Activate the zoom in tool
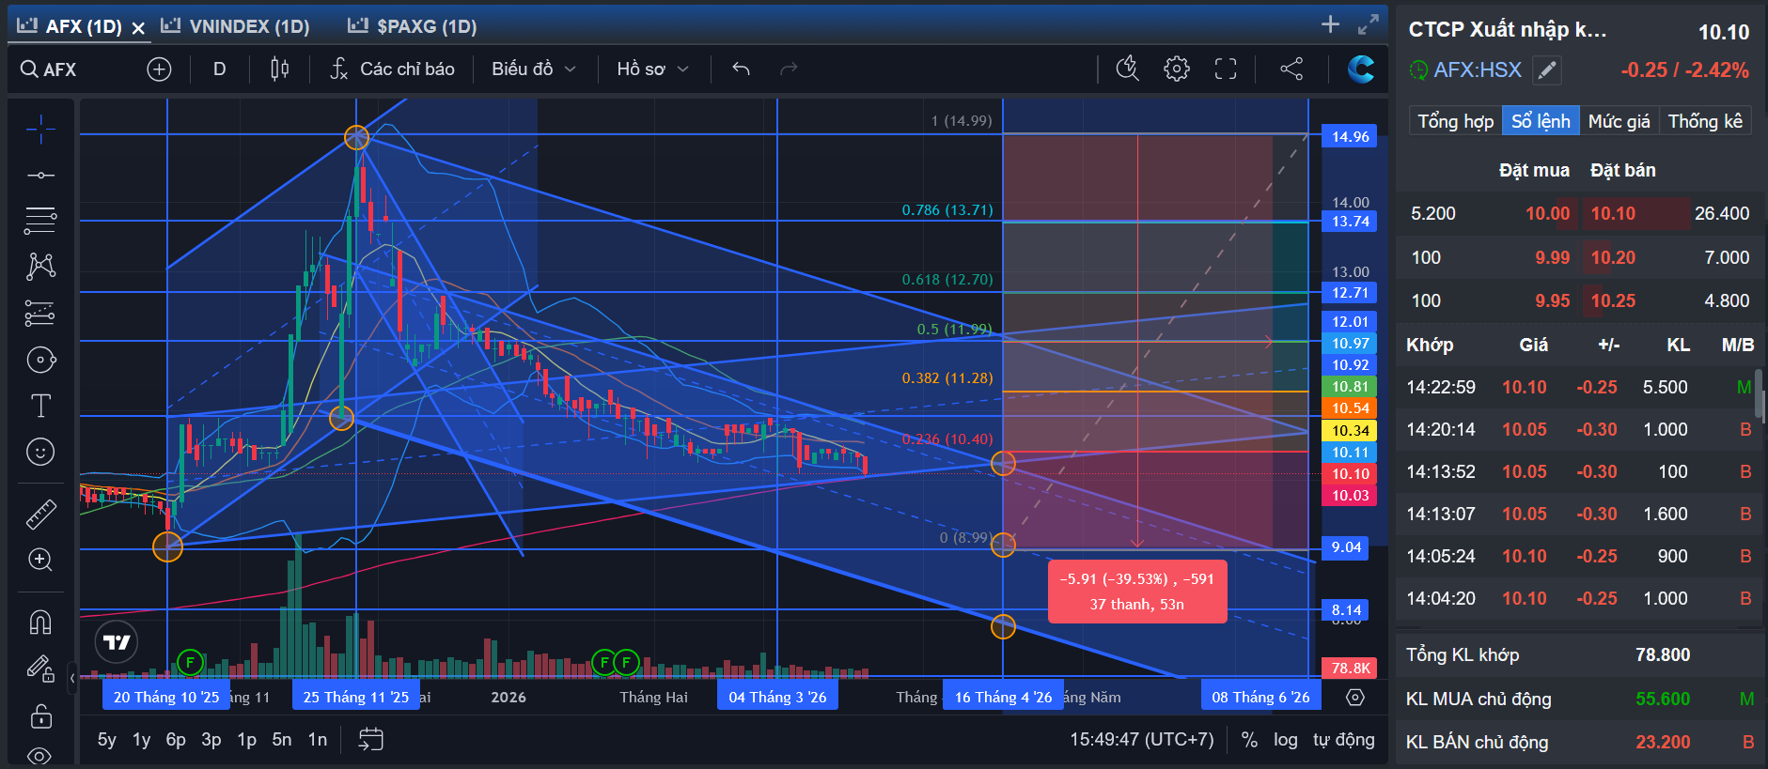 [40, 560]
